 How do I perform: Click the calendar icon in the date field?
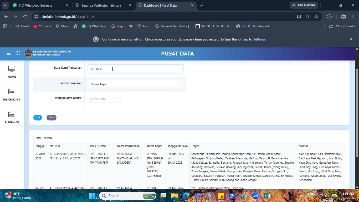(118, 99)
